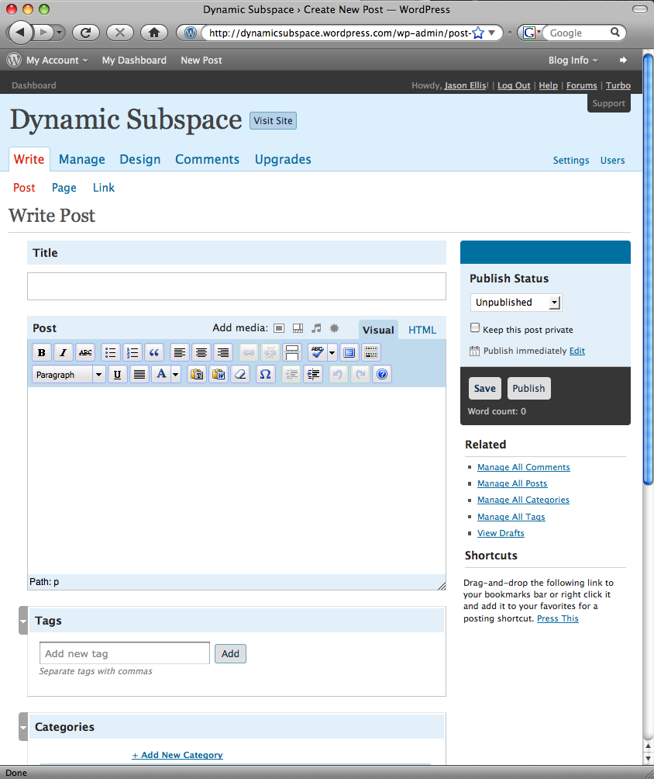The width and height of the screenshot is (654, 779).
Task: Enable Keep this post private checkbox
Action: click(x=475, y=328)
